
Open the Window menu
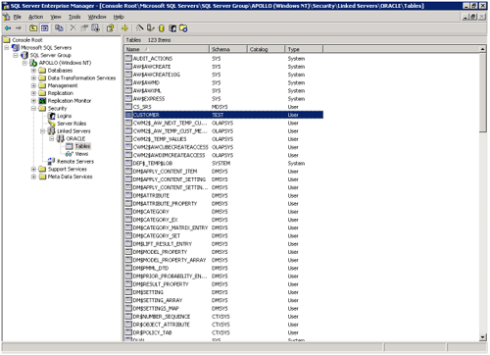pyautogui.click(x=97, y=17)
